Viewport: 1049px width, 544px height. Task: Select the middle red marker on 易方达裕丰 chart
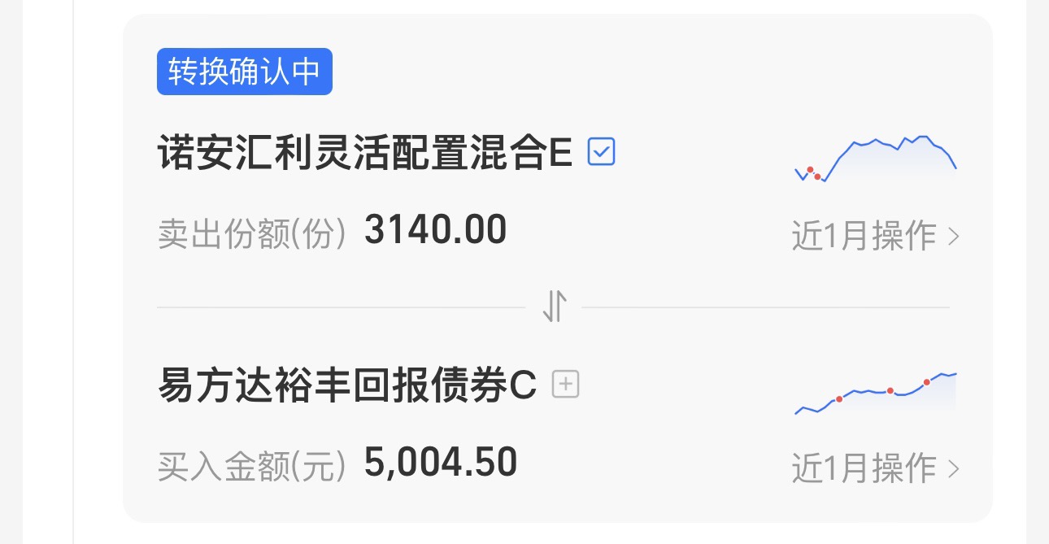click(x=890, y=391)
